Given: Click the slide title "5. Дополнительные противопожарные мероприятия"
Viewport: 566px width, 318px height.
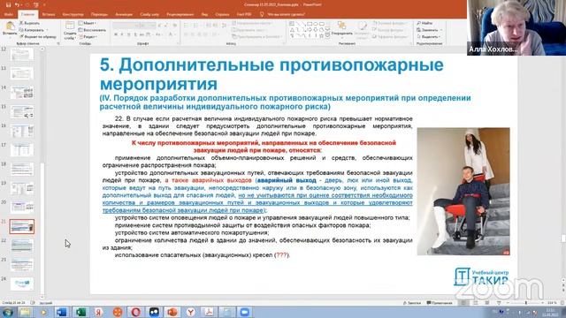Looking at the screenshot, I should 272,74.
